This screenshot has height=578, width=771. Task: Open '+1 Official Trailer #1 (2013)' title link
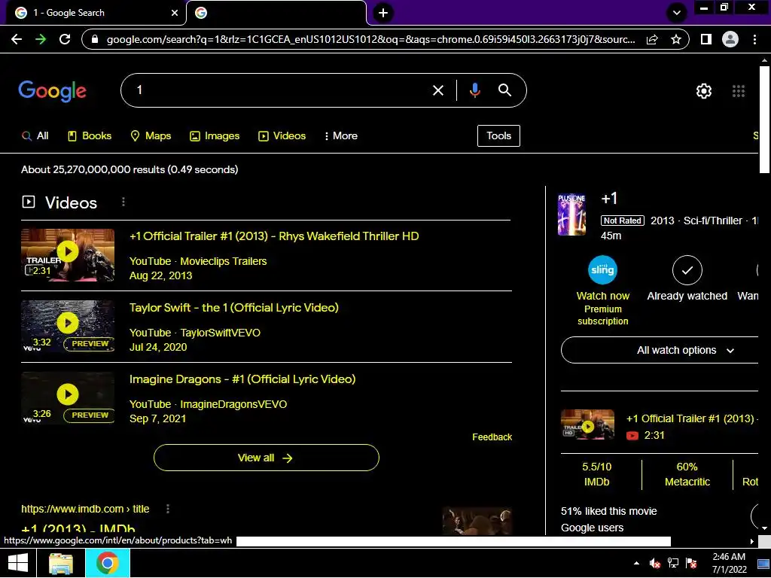coord(274,236)
